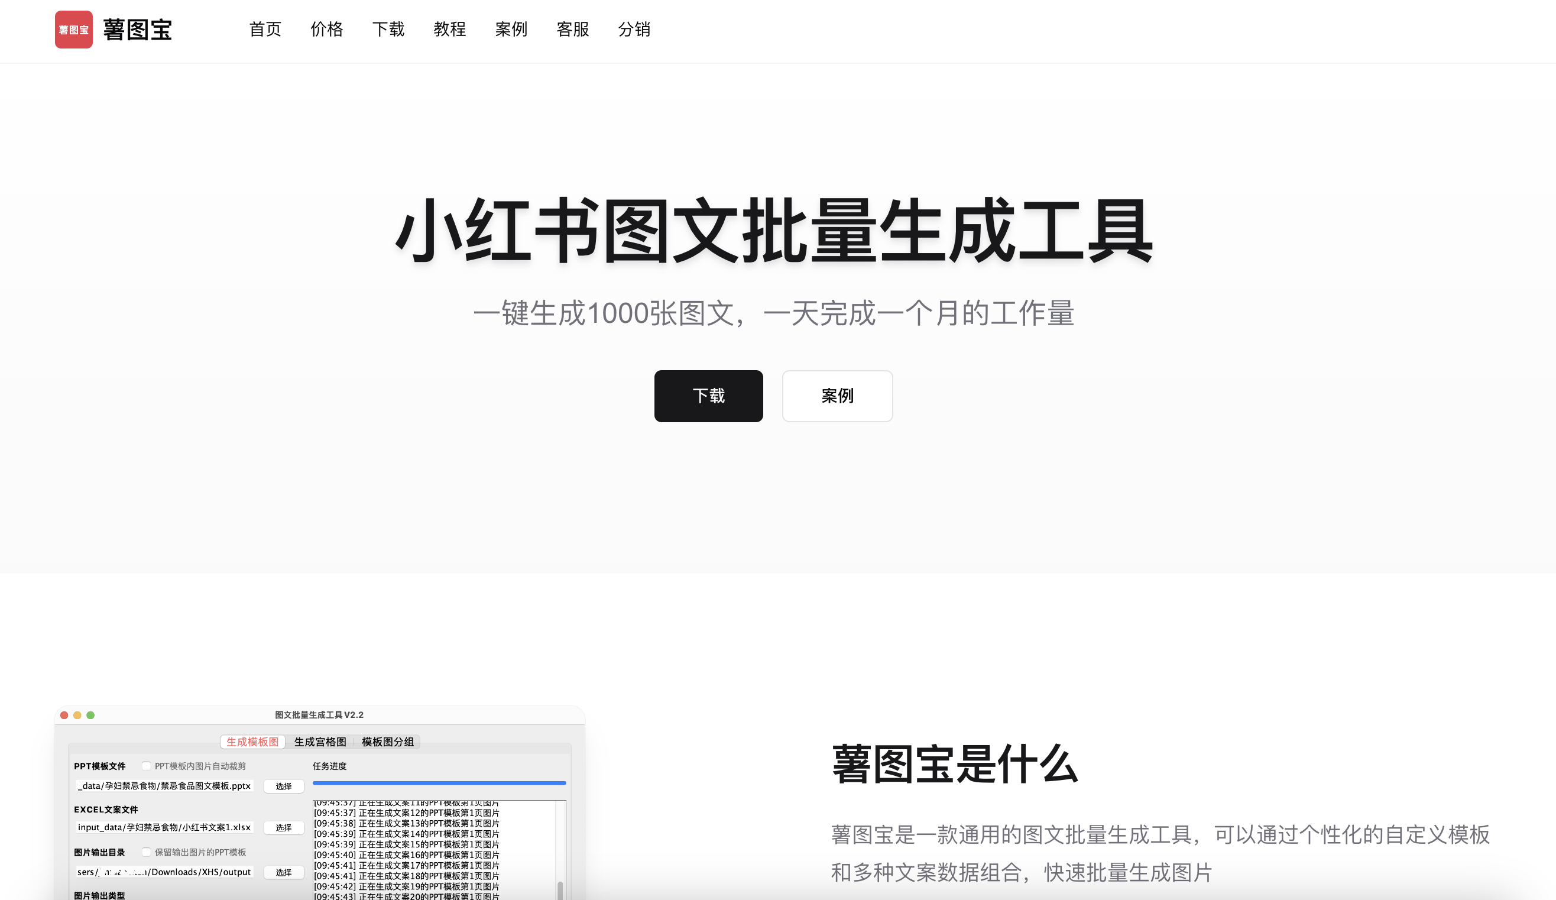Click the blue 任务进度 progress bar
The width and height of the screenshot is (1556, 900).
439,783
